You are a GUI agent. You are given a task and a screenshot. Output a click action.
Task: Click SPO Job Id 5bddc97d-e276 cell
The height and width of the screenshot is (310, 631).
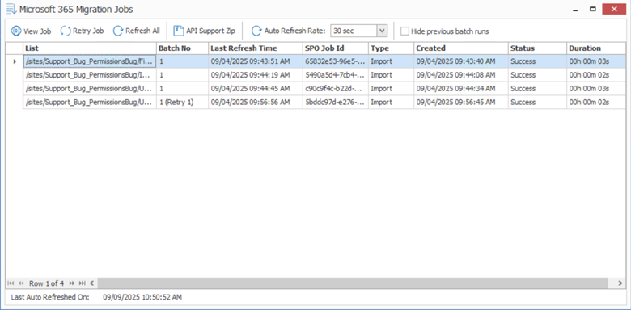(x=336, y=103)
